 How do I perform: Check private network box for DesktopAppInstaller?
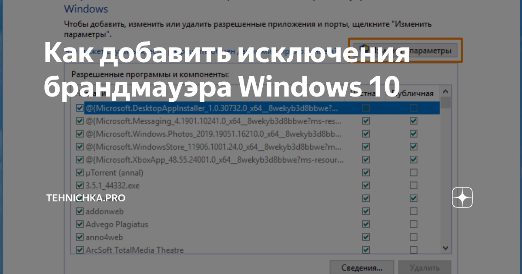click(x=366, y=108)
